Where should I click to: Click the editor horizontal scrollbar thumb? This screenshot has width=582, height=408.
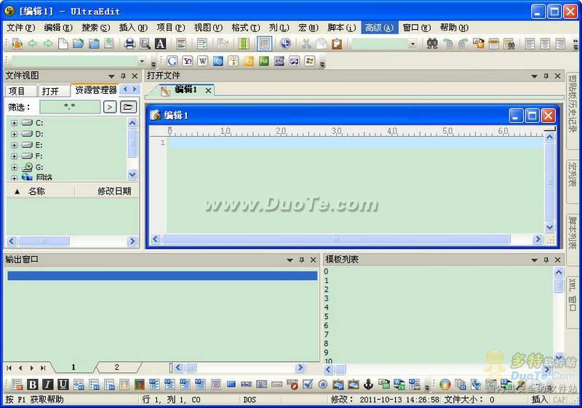[x=336, y=239]
